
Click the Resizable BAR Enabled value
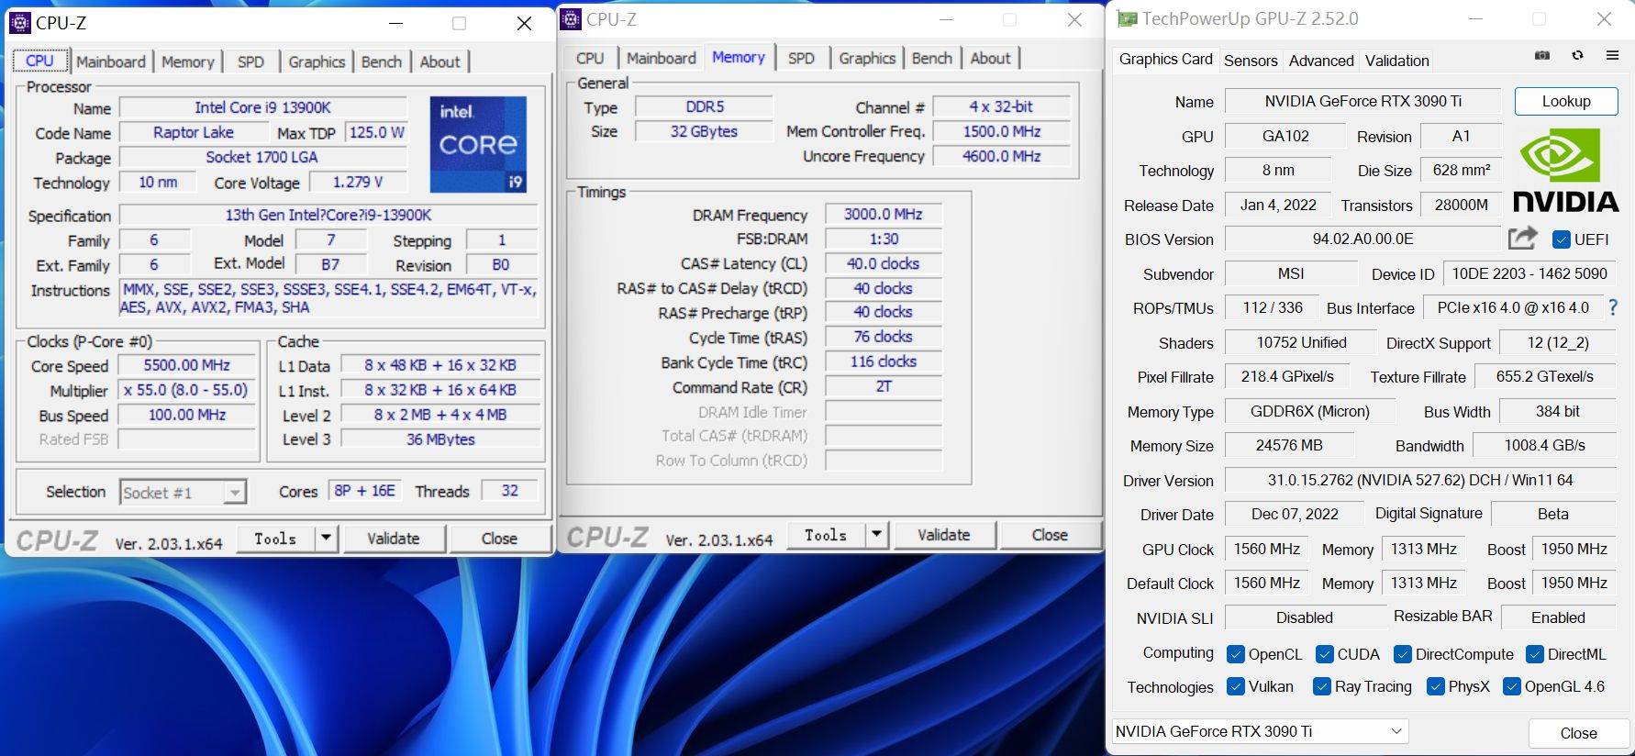click(x=1558, y=617)
